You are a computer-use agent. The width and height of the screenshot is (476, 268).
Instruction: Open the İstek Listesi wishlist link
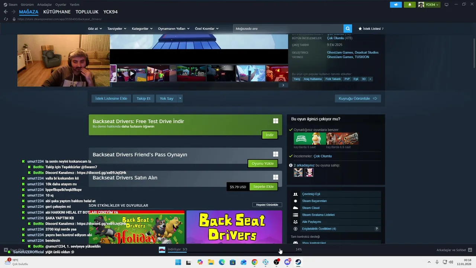click(x=371, y=29)
